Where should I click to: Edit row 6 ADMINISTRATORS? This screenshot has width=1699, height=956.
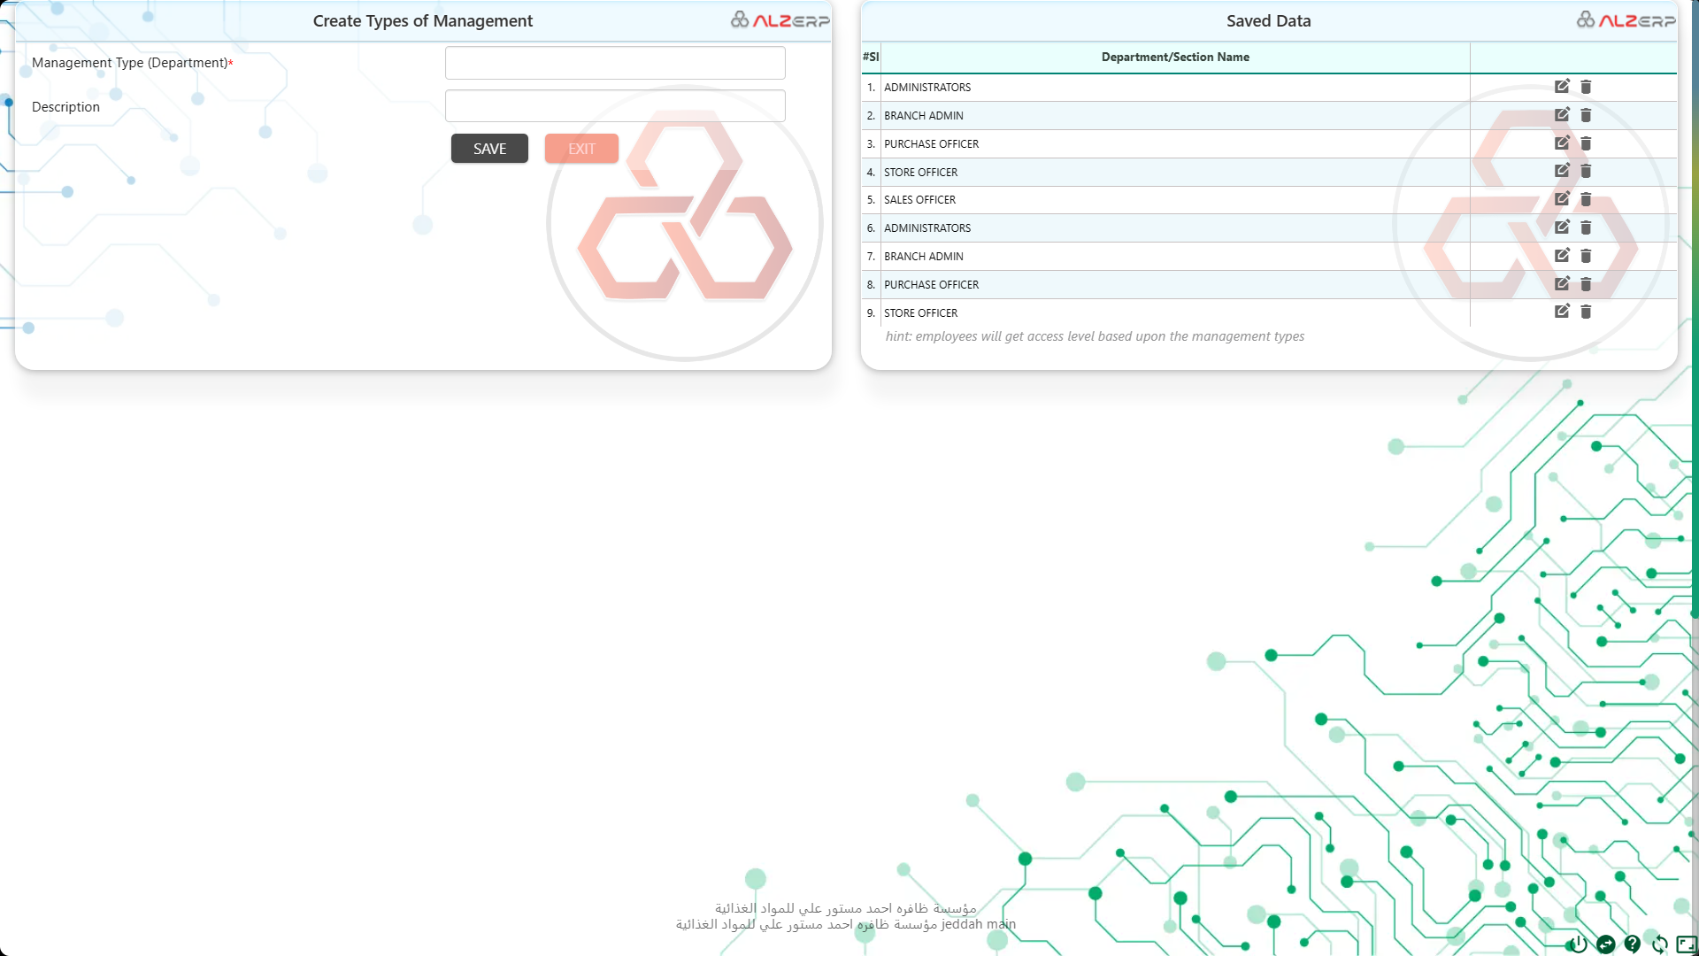pyautogui.click(x=1562, y=227)
